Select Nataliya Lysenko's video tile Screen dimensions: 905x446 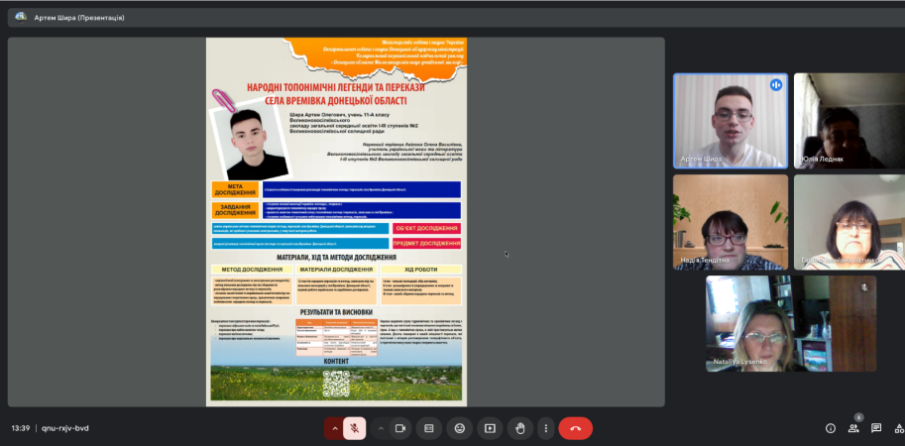[761, 323]
